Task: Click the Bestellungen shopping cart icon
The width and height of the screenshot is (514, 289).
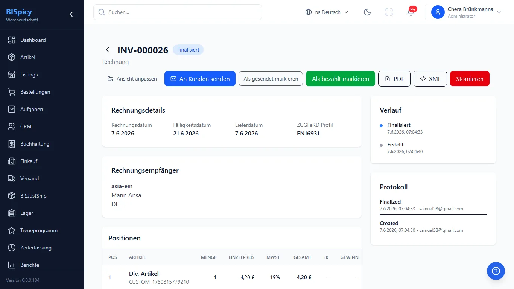Action: click(x=12, y=92)
